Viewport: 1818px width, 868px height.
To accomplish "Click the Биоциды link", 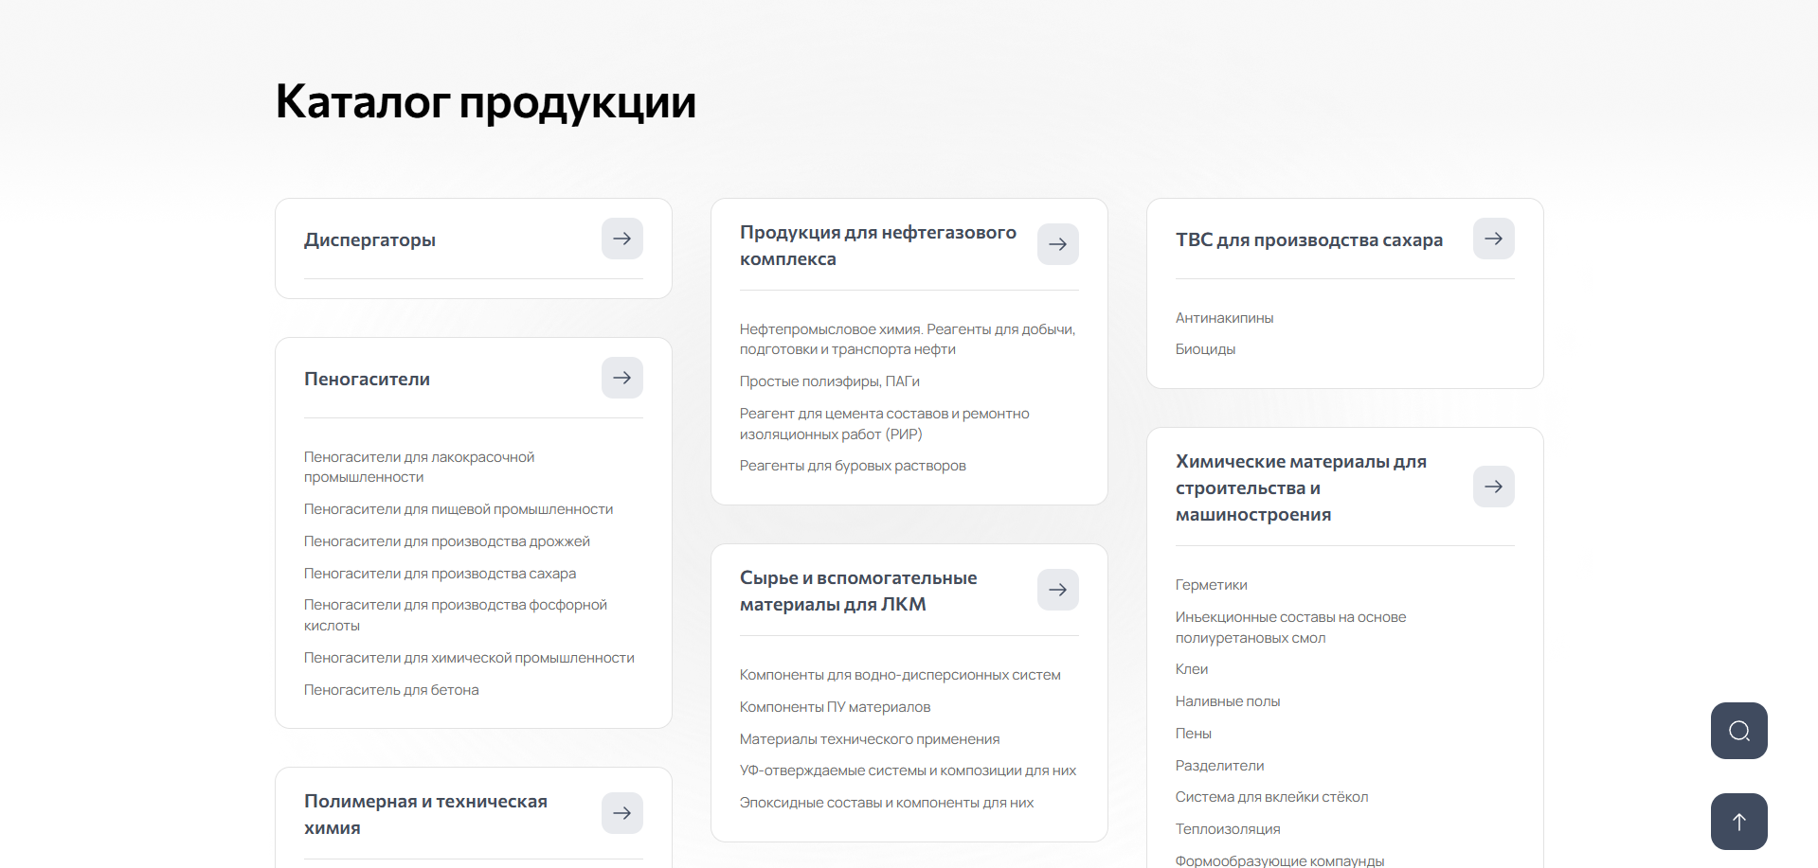I will click(x=1205, y=349).
